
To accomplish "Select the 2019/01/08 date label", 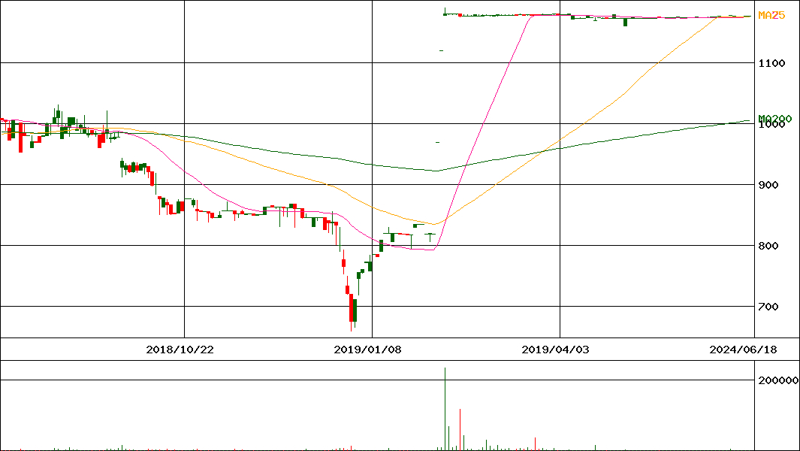I will (368, 350).
